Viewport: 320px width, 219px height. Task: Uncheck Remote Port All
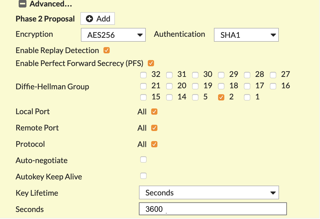(154, 128)
